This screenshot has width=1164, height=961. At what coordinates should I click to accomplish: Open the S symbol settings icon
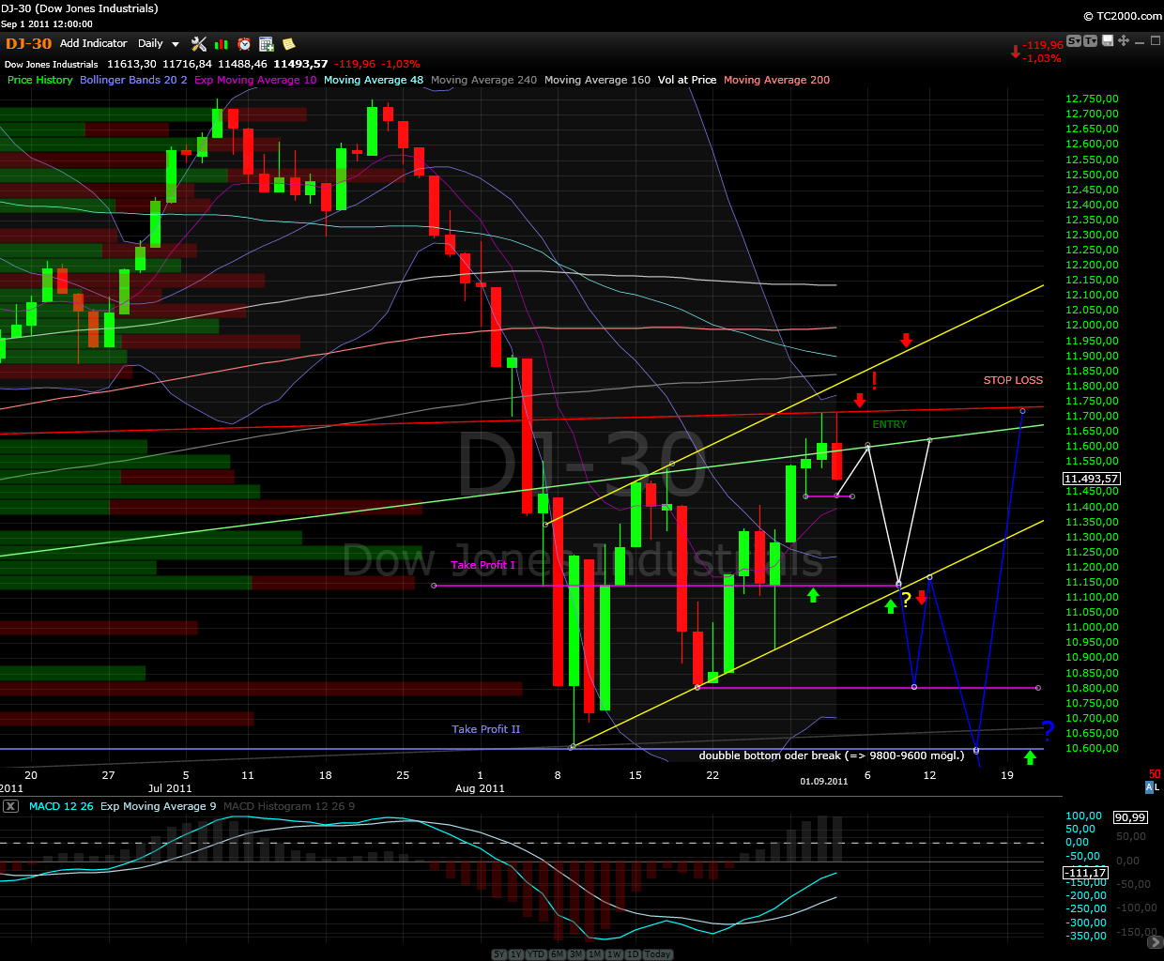click(x=1074, y=40)
